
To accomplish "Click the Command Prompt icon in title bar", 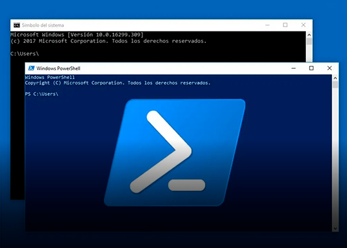I will pos(16,25).
